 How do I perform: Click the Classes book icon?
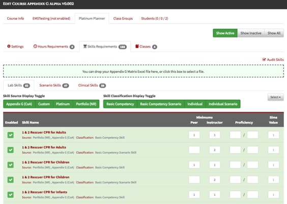tap(137, 46)
